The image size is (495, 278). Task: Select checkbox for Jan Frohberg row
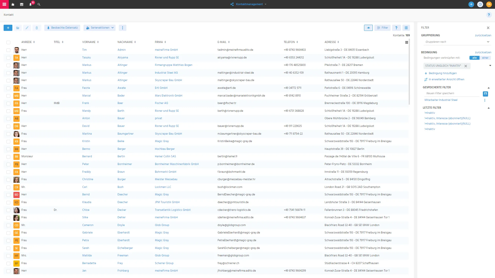[8, 271]
